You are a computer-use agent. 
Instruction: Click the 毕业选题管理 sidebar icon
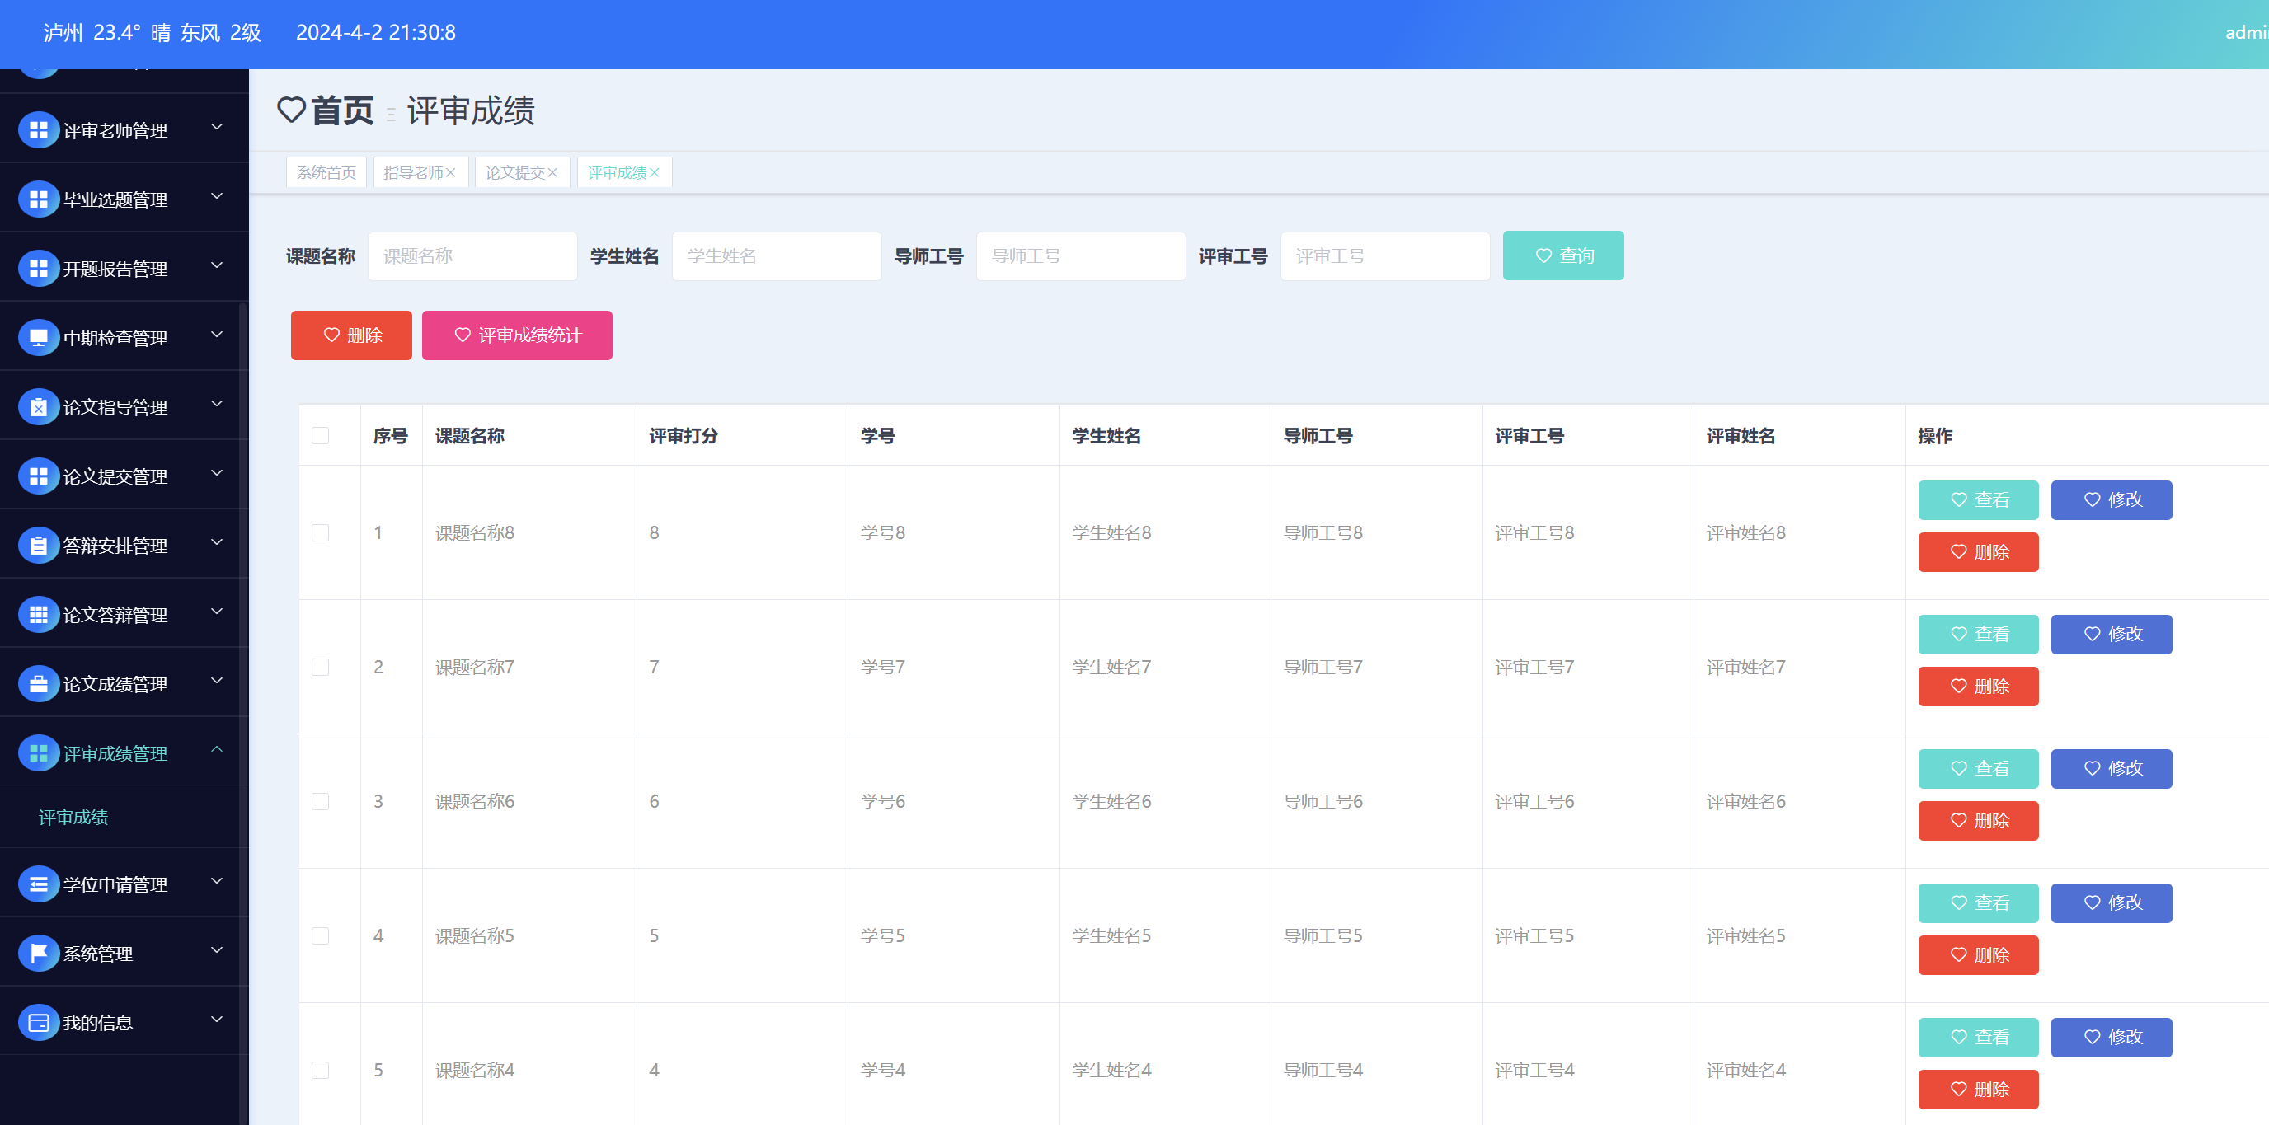38,198
